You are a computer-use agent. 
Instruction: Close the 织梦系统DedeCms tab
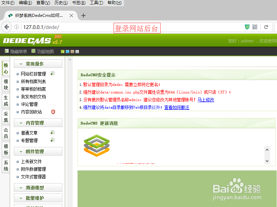coord(71,16)
